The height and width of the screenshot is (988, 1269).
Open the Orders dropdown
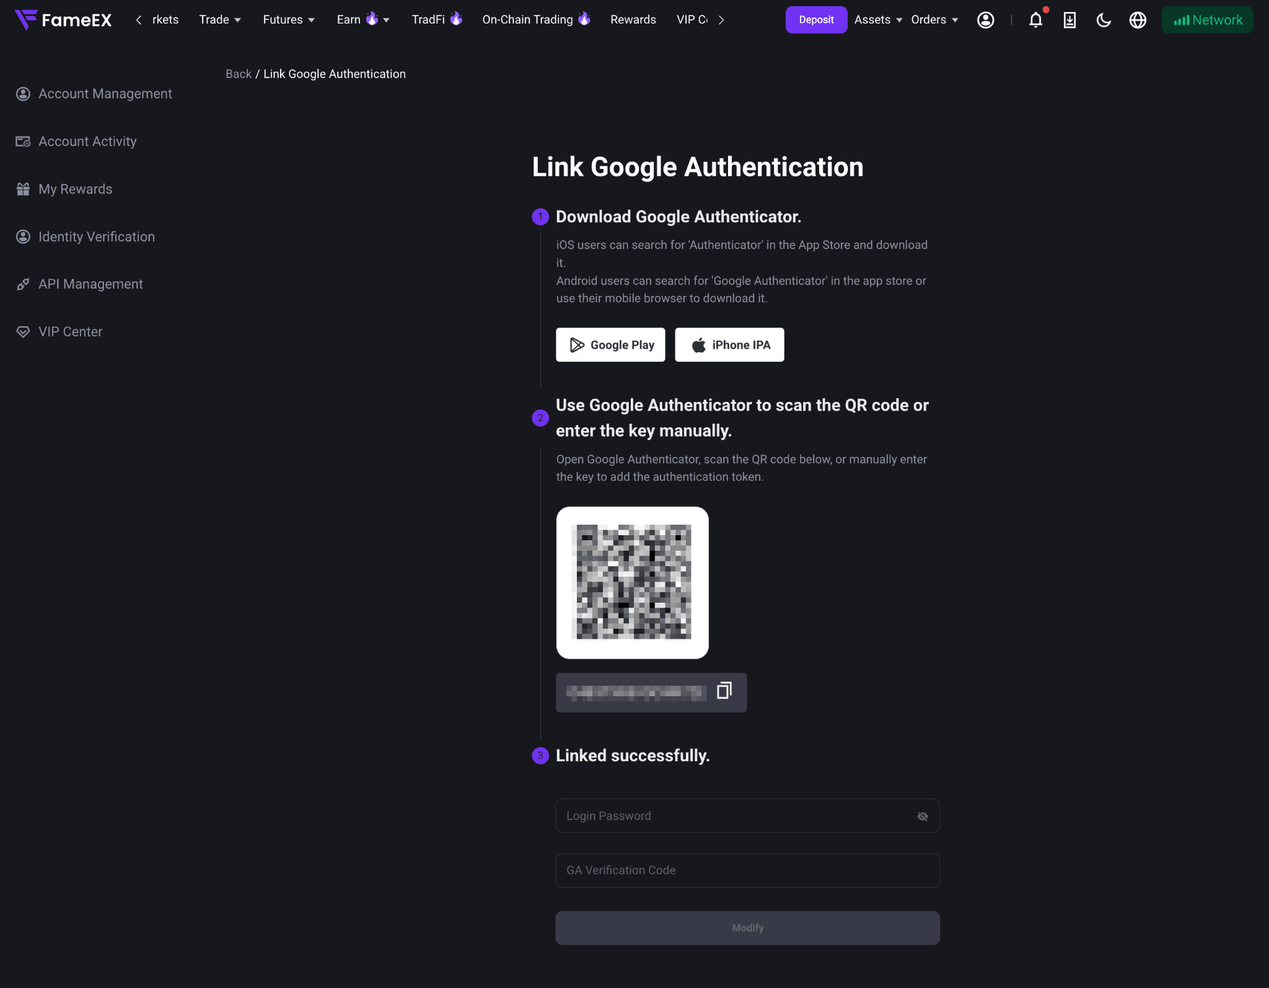(934, 20)
